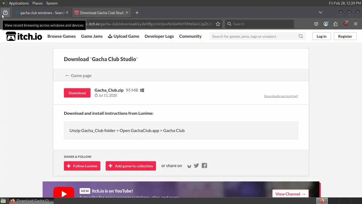
Task: Open the Firefox hamburger menu
Action: pyautogui.click(x=356, y=24)
